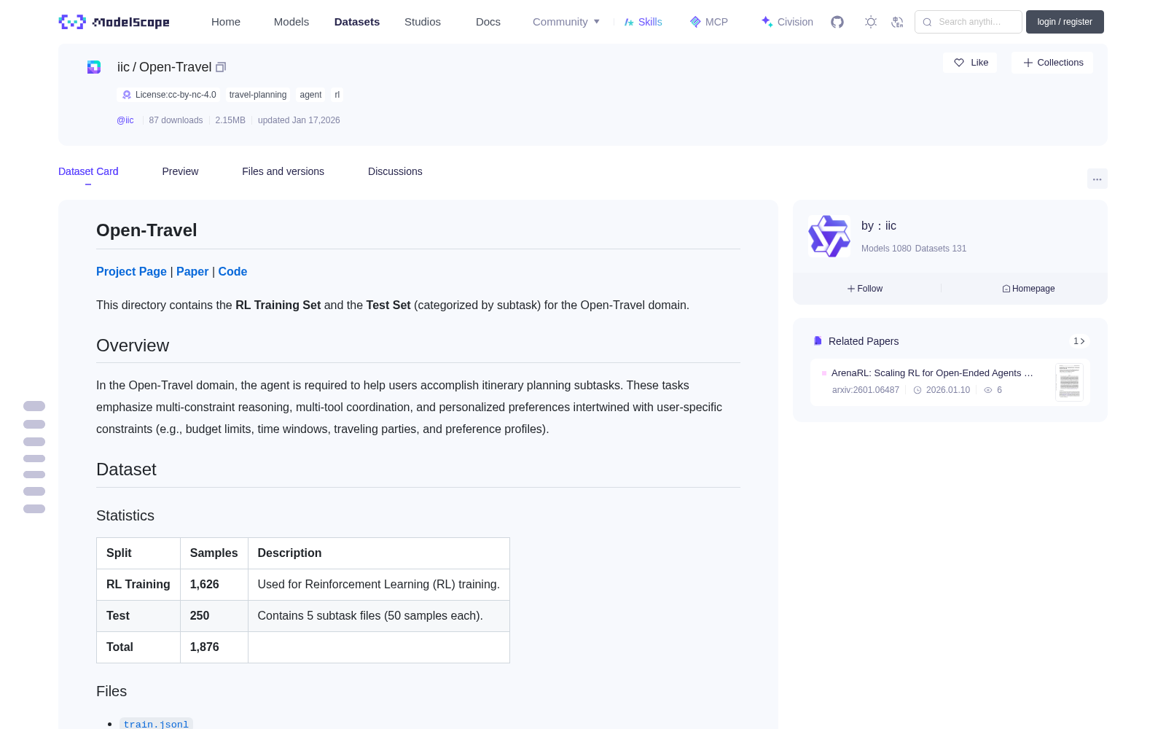1166x729 pixels.
Task: Click the @iic owner link
Action: 125,120
